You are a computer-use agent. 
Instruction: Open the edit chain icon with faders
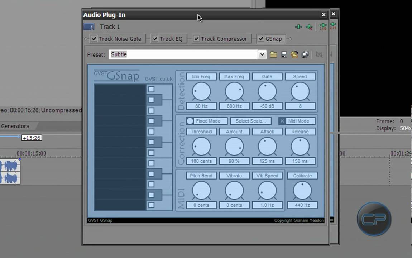point(323,27)
